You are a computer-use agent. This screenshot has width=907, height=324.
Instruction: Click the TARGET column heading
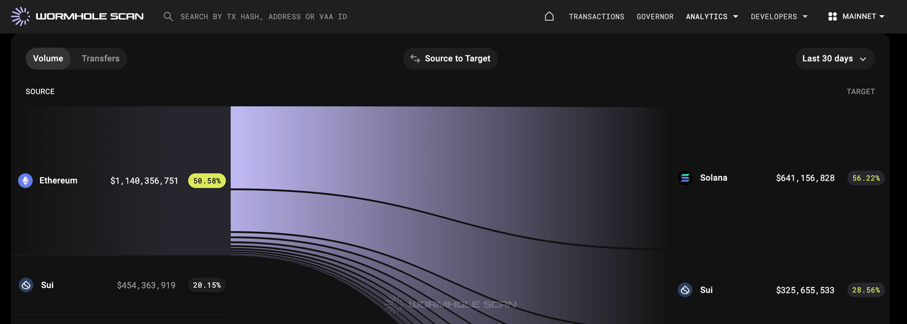861,91
